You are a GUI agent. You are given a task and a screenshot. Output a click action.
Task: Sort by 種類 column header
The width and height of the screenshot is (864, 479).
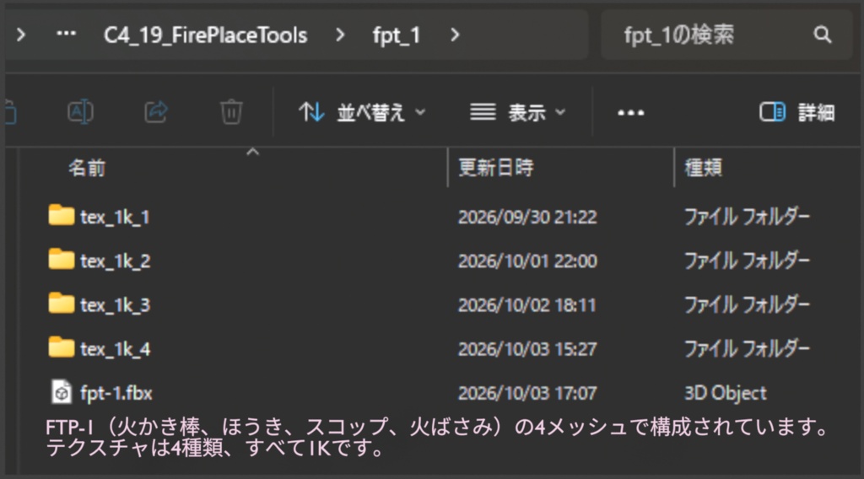click(x=703, y=167)
